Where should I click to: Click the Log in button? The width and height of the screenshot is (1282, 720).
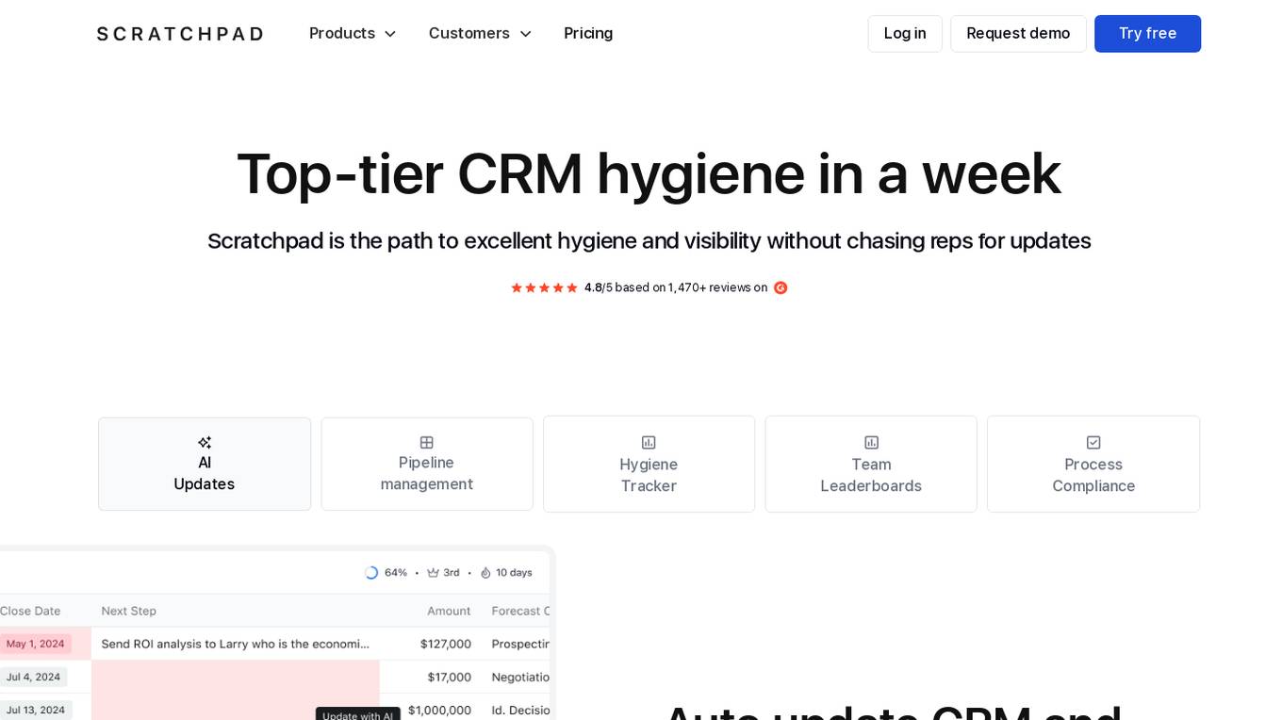pos(905,34)
